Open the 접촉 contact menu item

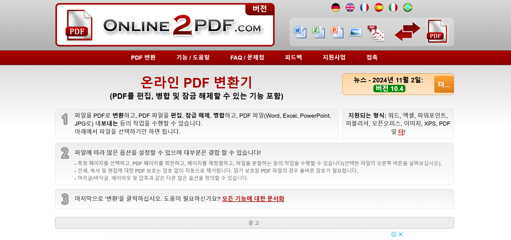372,57
